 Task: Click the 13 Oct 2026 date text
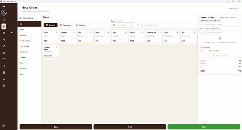(x=234, y=9)
